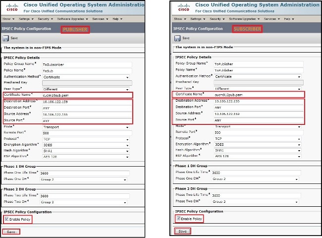Image resolution: width=322 pixels, height=238 pixels.
Task: Click Phase Two Life Time field in Subscriber
Action: point(256,195)
